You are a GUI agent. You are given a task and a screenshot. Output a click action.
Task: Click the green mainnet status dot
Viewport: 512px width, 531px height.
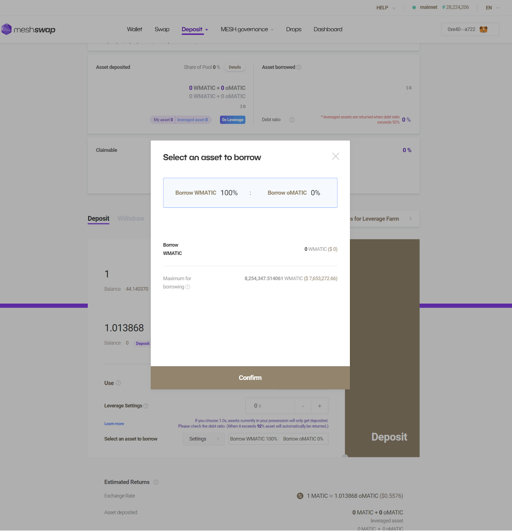pos(414,7)
